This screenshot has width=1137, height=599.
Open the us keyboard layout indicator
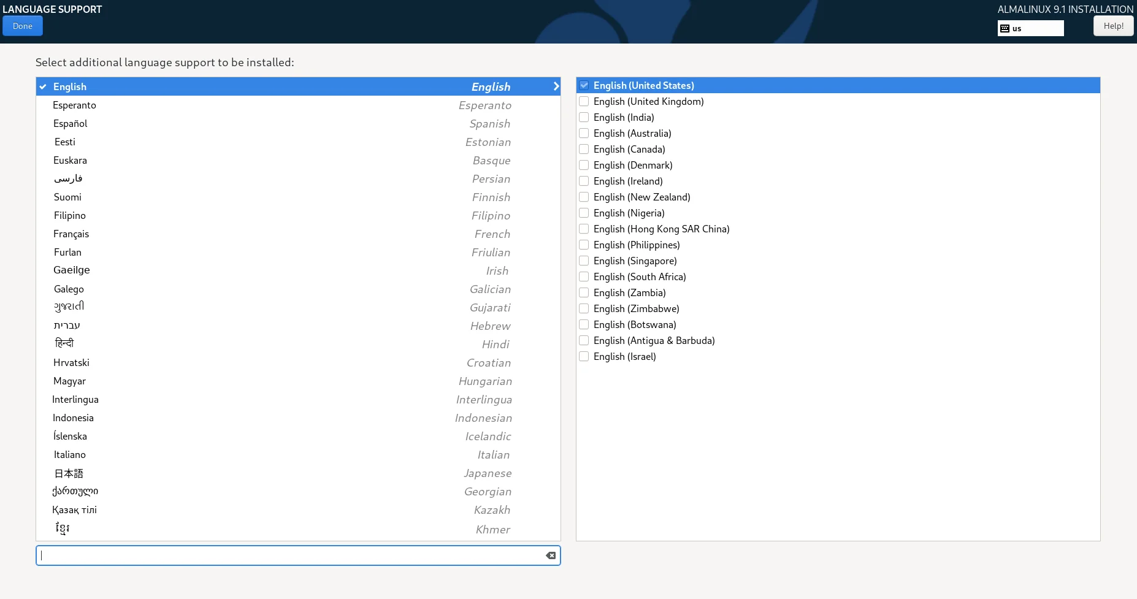1030,28
